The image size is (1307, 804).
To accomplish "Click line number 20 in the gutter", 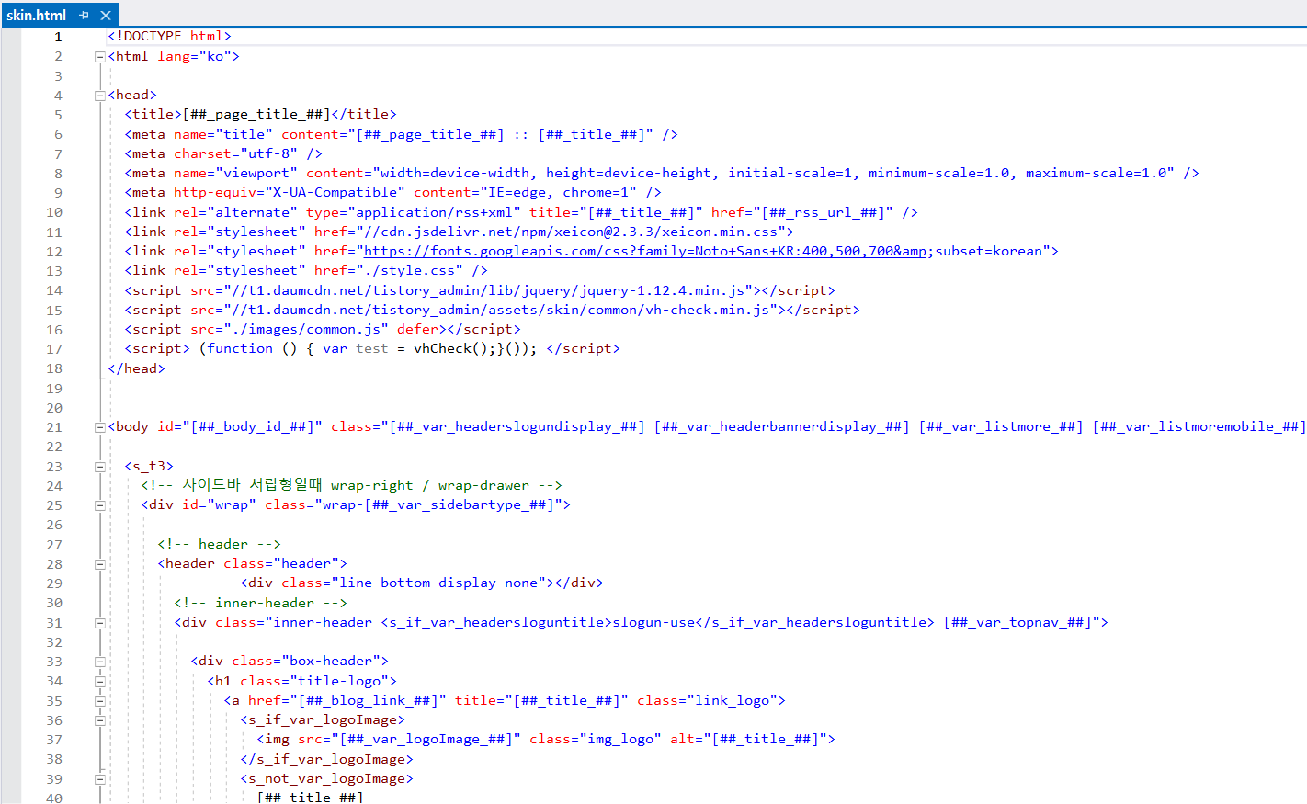I will (54, 408).
